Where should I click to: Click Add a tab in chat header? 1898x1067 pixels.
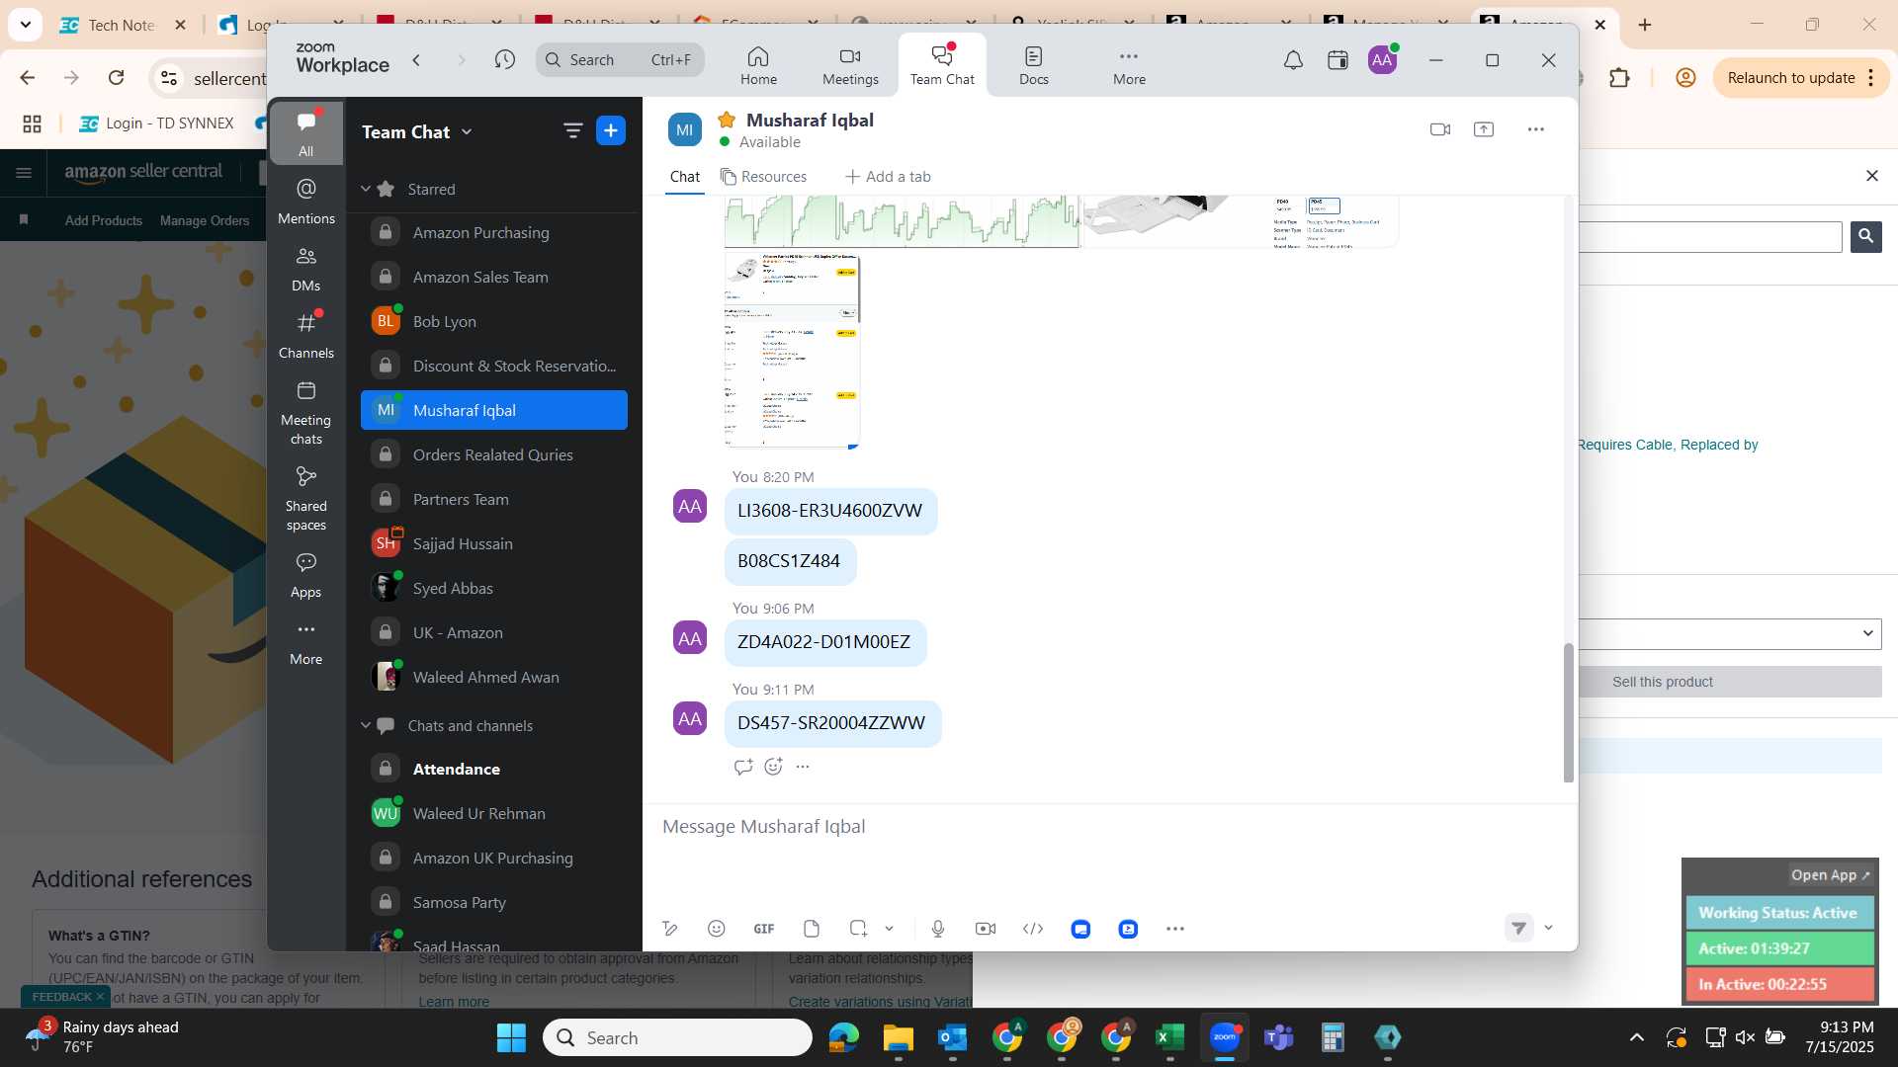pos(888,177)
